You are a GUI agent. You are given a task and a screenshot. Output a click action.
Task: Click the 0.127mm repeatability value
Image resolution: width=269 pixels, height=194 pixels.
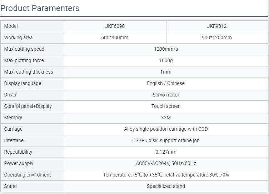(x=166, y=152)
